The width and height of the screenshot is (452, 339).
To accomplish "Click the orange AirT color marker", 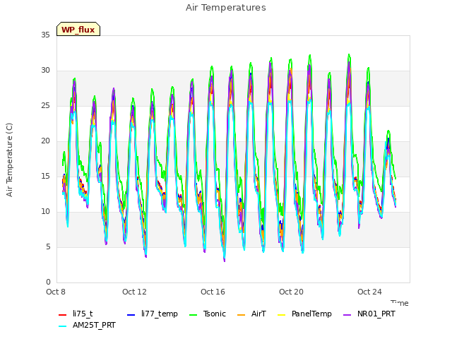I will pos(242,315).
